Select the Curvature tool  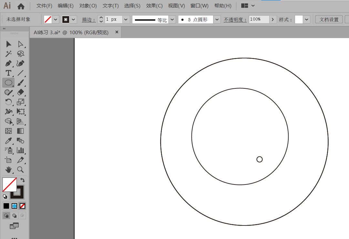point(20,63)
